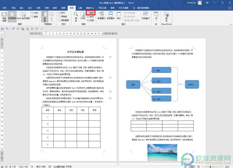The image size is (233, 168).
Task: Select 页面视图 (Print Layout) view
Action: click(12, 17)
